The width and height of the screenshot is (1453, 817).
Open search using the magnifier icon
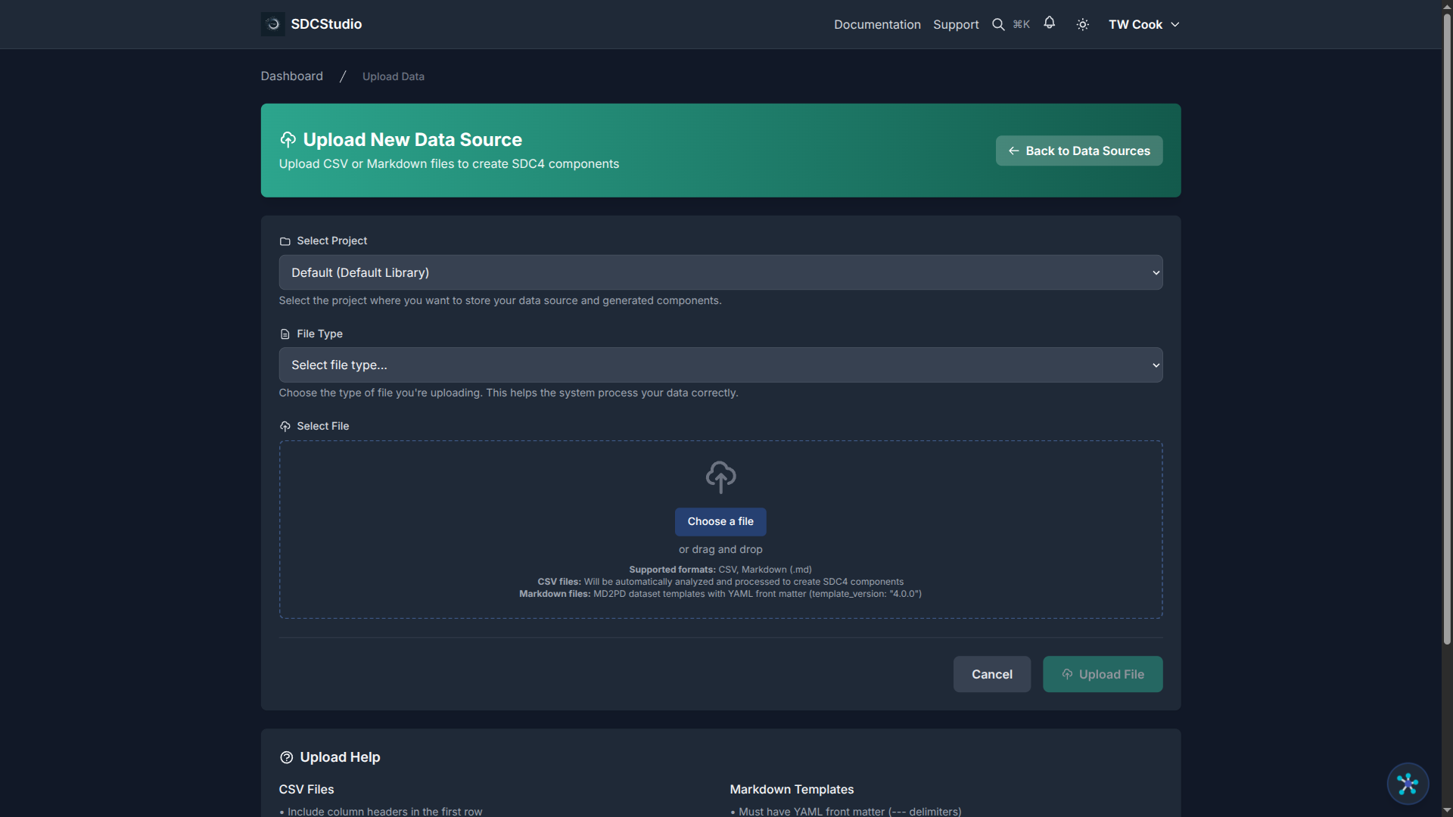pos(998,23)
